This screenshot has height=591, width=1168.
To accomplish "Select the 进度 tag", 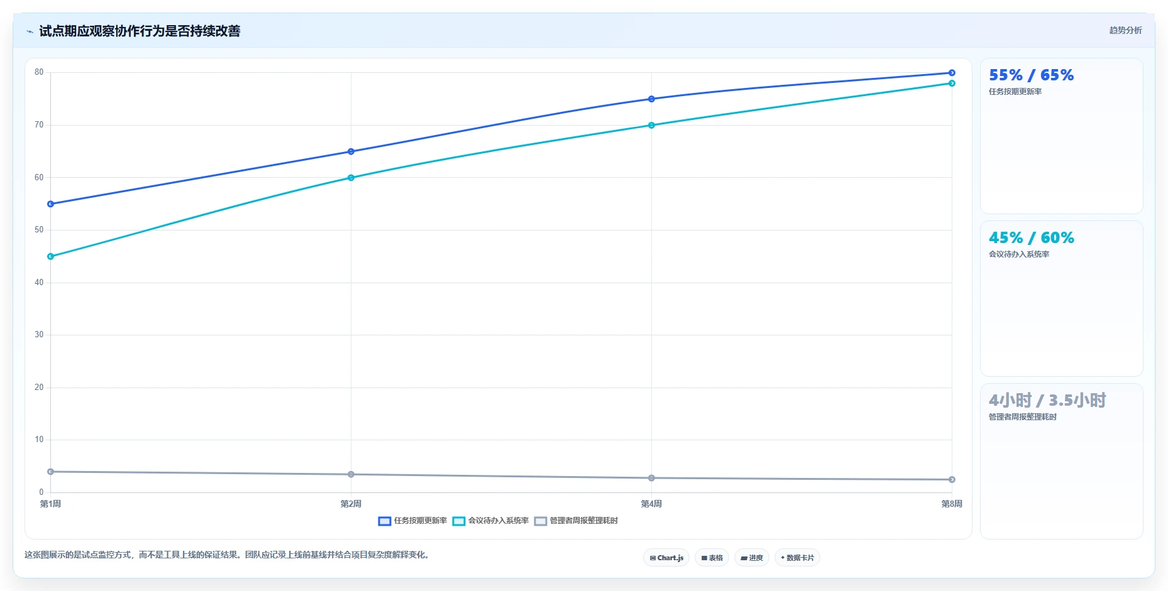I will 752,558.
